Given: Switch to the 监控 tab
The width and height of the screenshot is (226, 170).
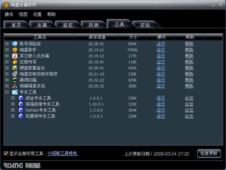Looking at the screenshot, I should pyautogui.click(x=68, y=25).
